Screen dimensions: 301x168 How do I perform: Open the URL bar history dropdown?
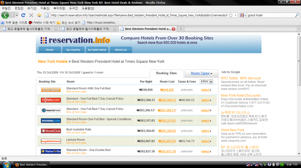236,15
